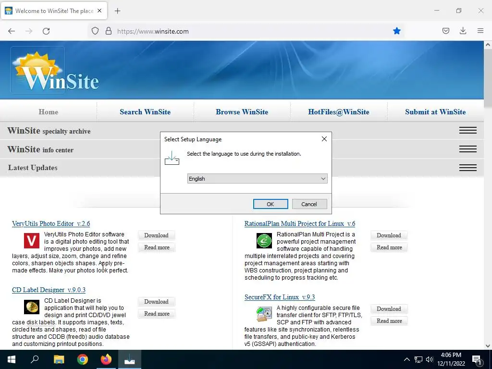The width and height of the screenshot is (492, 369).
Task: Expand WinSite info center section
Action: (x=468, y=149)
